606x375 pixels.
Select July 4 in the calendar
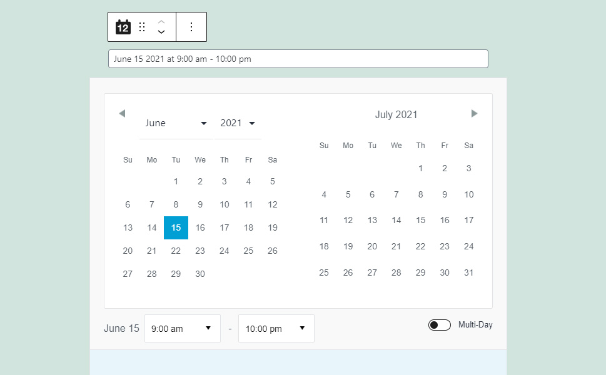pos(324,194)
